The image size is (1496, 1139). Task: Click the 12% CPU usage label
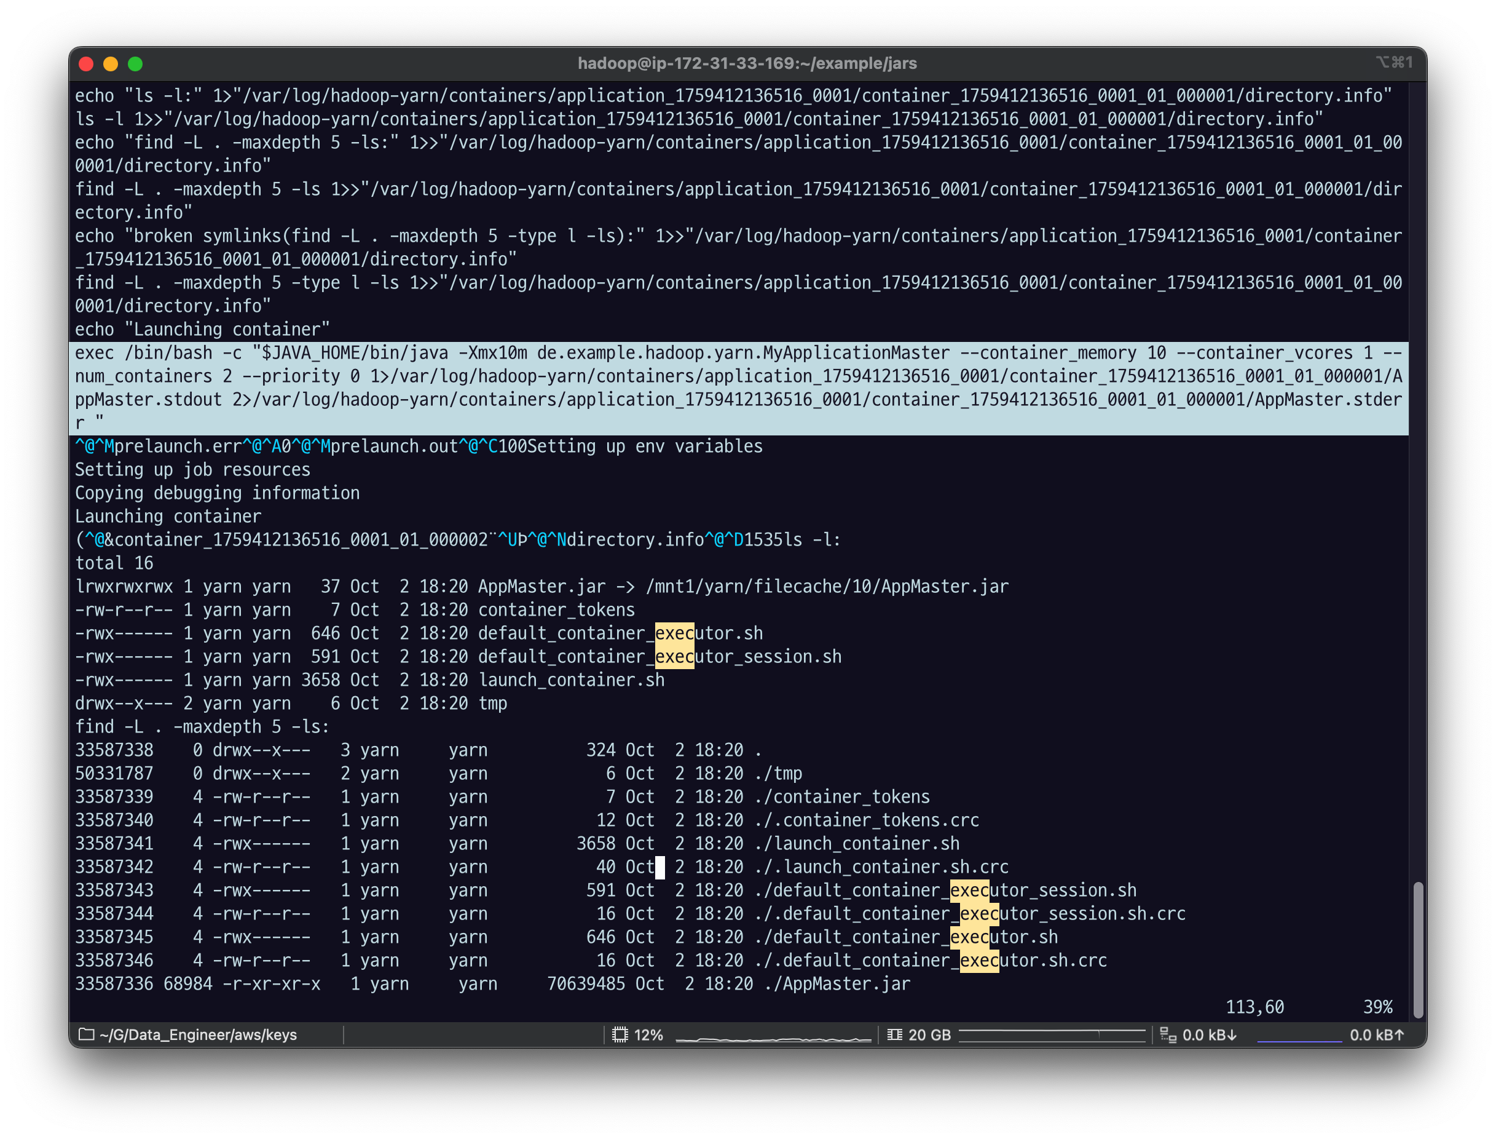tap(648, 1034)
